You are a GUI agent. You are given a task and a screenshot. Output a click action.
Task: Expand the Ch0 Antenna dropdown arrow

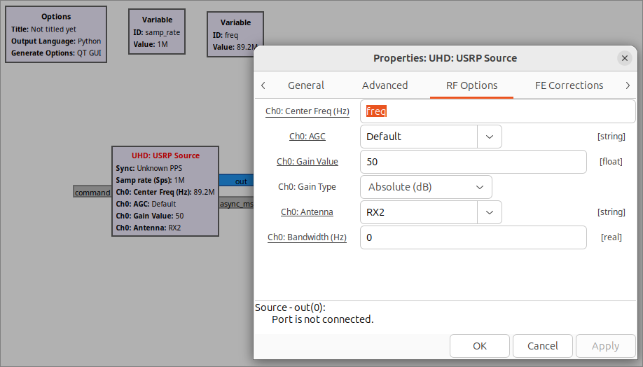pyautogui.click(x=489, y=212)
